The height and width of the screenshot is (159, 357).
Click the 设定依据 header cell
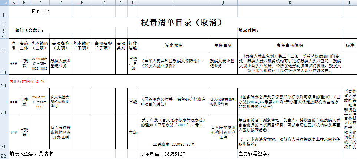point(174,45)
